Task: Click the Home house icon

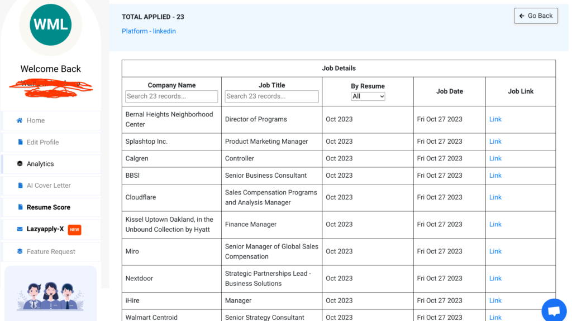Action: (20, 120)
